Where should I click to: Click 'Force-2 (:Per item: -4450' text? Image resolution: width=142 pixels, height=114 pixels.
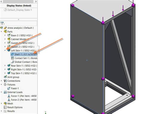24,100
